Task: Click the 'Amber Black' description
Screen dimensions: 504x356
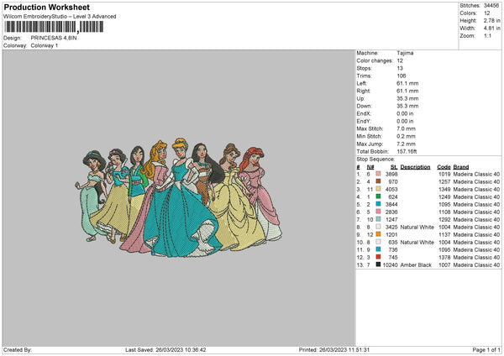Action: (416, 264)
